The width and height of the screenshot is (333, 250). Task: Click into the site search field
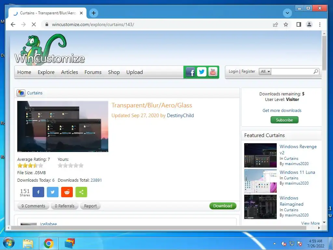point(292,71)
